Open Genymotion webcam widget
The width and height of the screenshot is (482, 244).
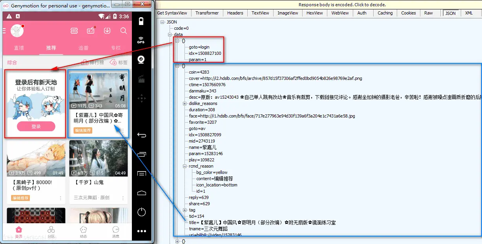[141, 60]
